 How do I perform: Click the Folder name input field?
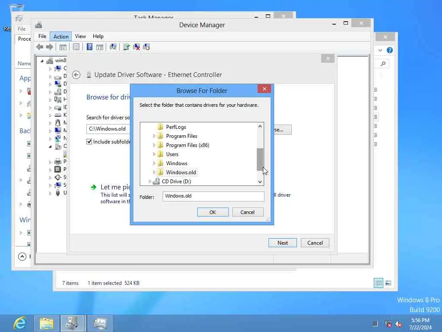213,196
